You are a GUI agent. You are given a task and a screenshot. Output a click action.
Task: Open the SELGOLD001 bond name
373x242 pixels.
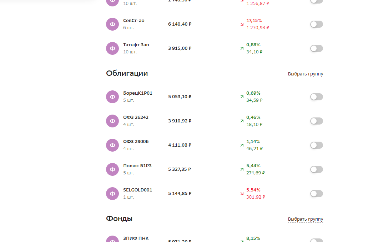[138, 190]
